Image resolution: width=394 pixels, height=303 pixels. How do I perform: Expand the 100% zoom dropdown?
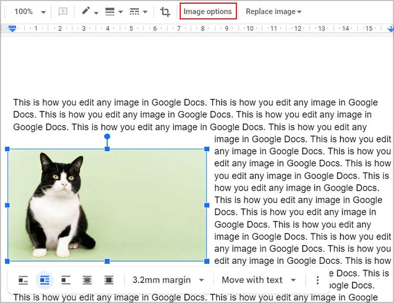pos(30,12)
